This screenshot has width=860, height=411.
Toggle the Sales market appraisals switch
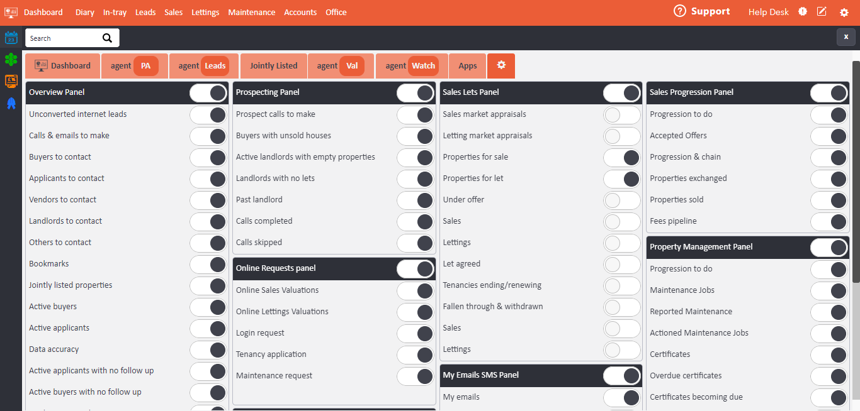tap(621, 114)
